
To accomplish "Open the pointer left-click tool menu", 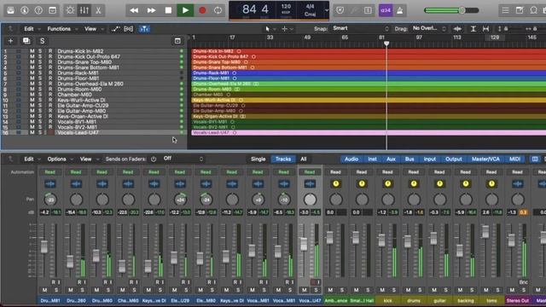I will 269,29.
